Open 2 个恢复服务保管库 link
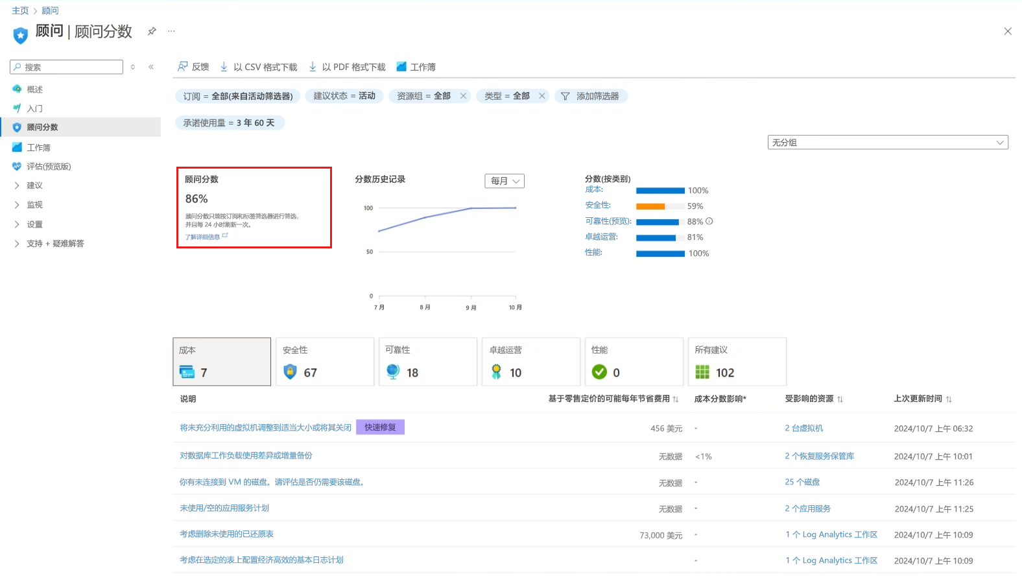1022x583 pixels. click(x=820, y=457)
